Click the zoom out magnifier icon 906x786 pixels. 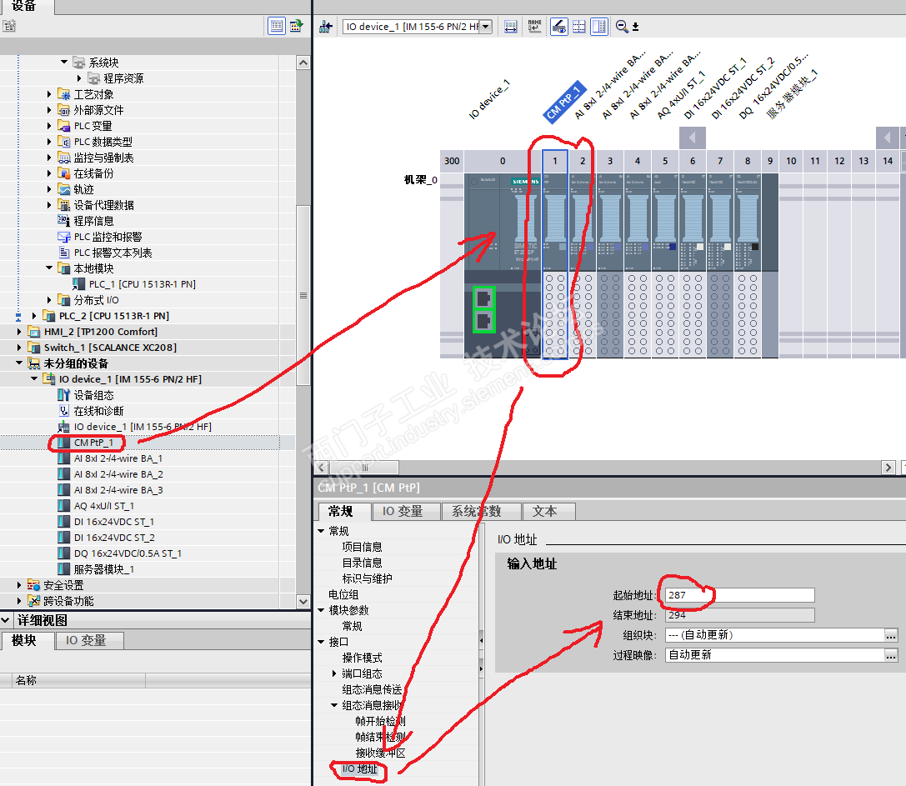622,27
